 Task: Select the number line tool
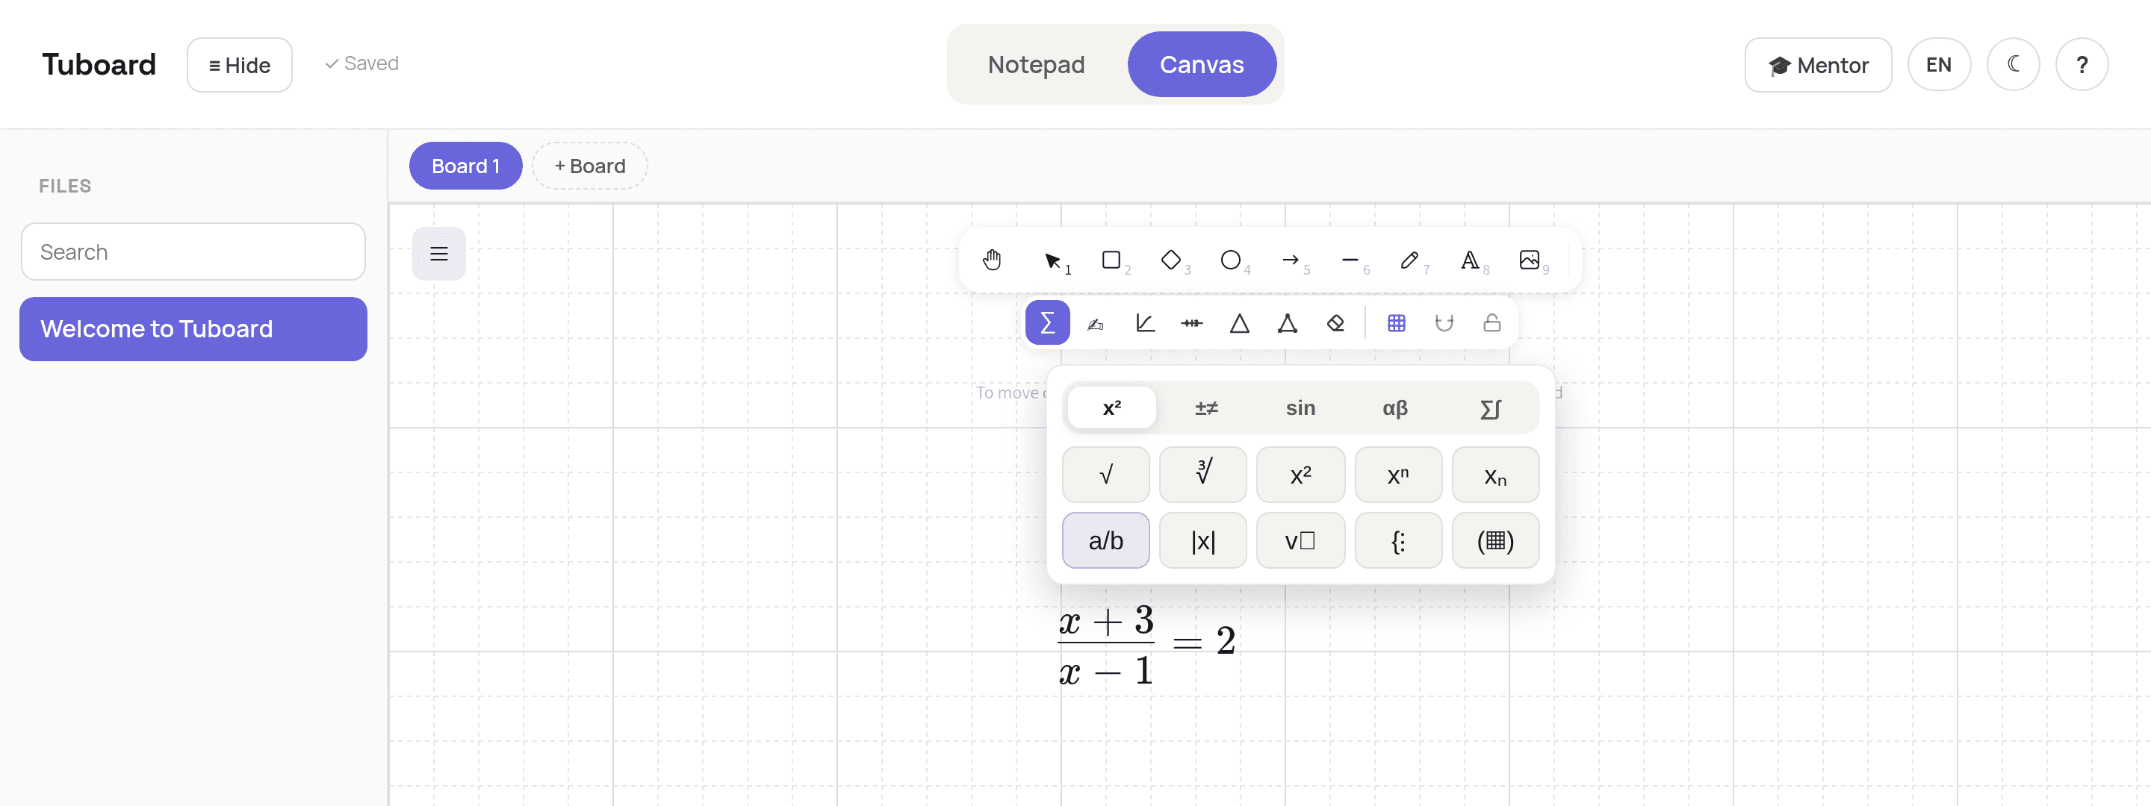(1191, 322)
